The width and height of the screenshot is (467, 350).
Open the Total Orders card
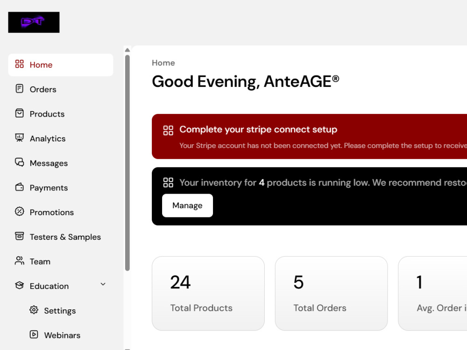(331, 294)
